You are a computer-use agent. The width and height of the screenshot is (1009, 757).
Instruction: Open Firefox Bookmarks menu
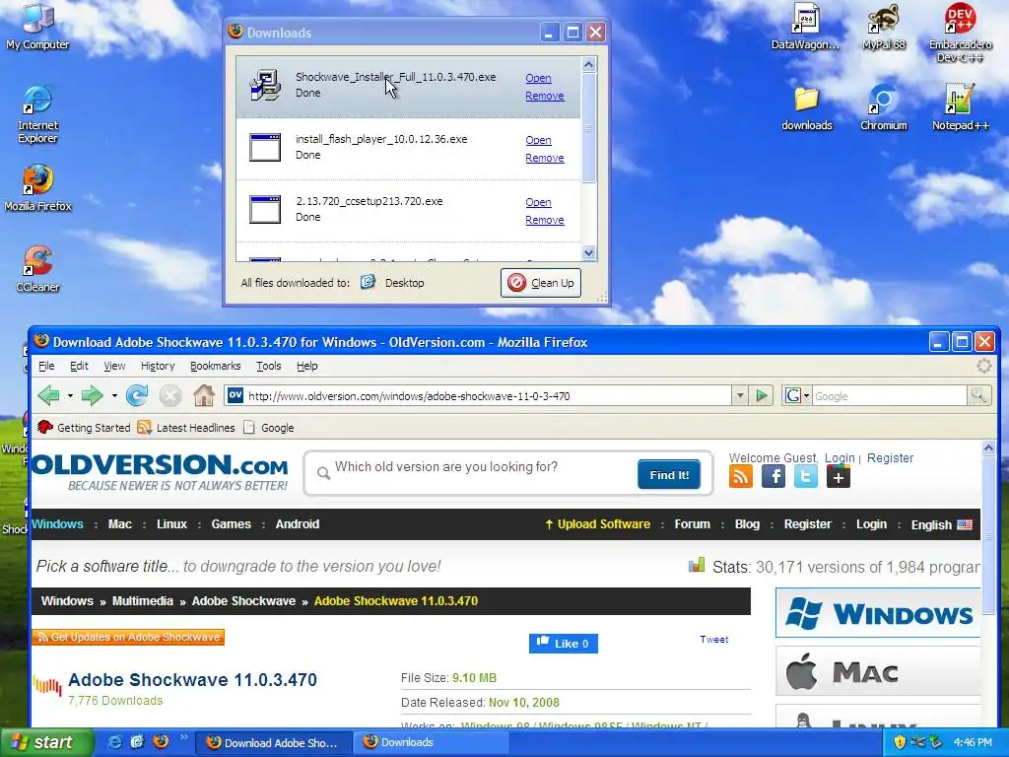215,366
